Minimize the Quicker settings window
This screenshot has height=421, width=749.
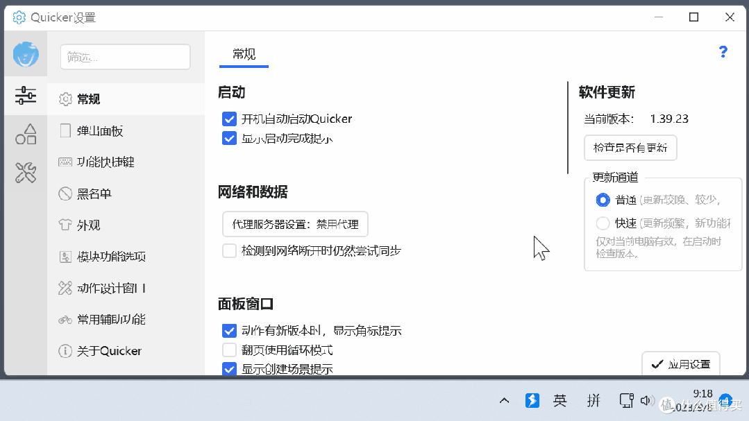click(659, 17)
